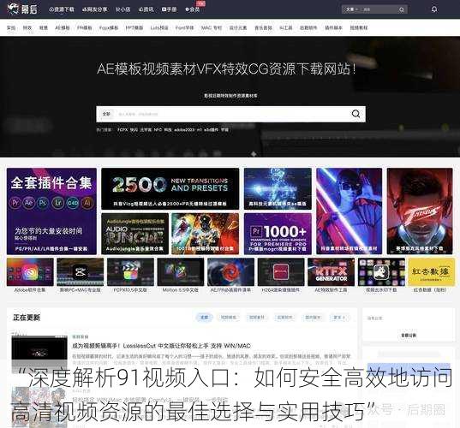This screenshot has height=428, width=460.
Task: Click the header search magnifier icon
Action: (402, 9)
